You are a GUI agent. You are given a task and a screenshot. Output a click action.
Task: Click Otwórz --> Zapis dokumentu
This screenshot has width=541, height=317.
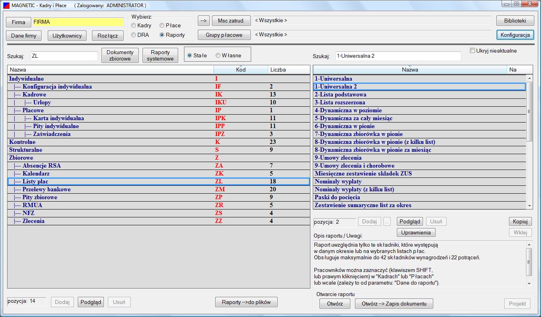(x=394, y=304)
